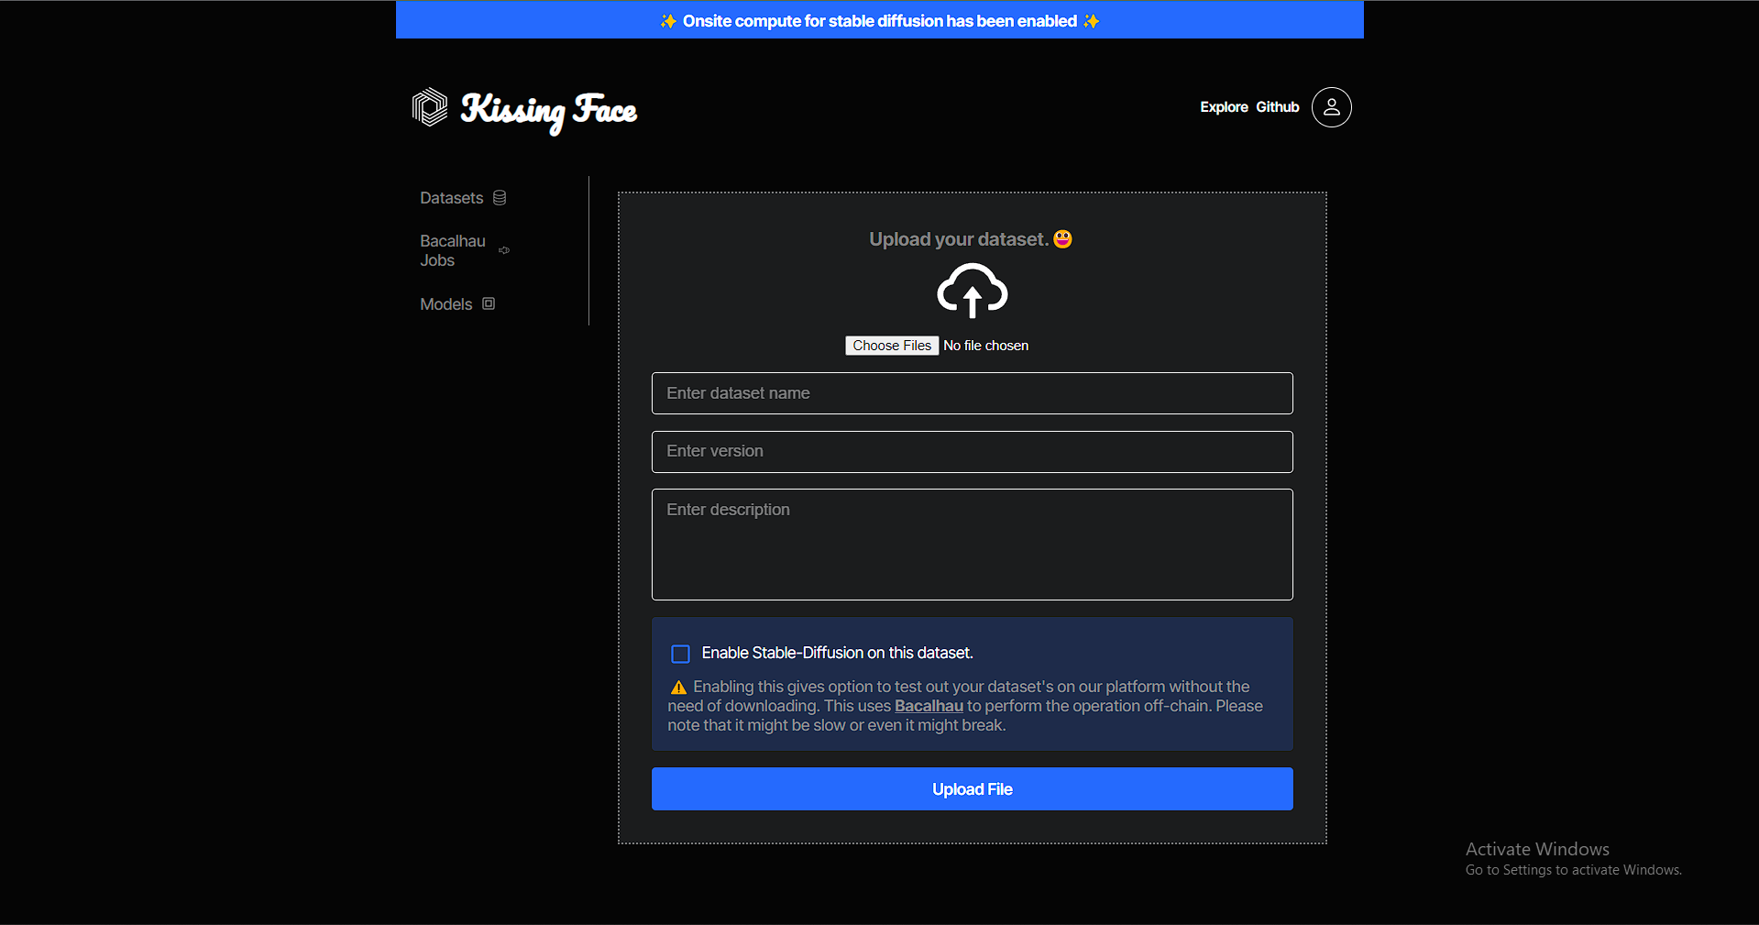Click the Datasets database icon
Viewport: 1759px width, 925px height.
[x=500, y=198]
